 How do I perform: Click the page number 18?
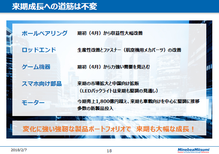109,151
